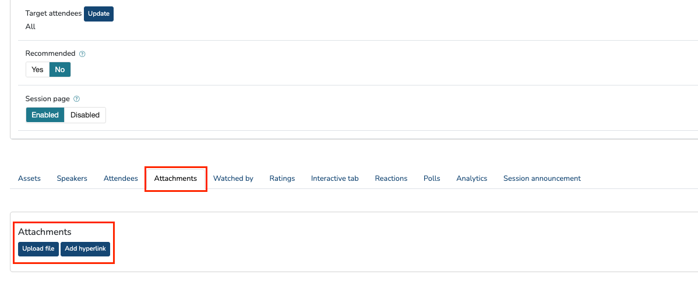Disable the Session page option
698x289 pixels.
[x=85, y=115]
